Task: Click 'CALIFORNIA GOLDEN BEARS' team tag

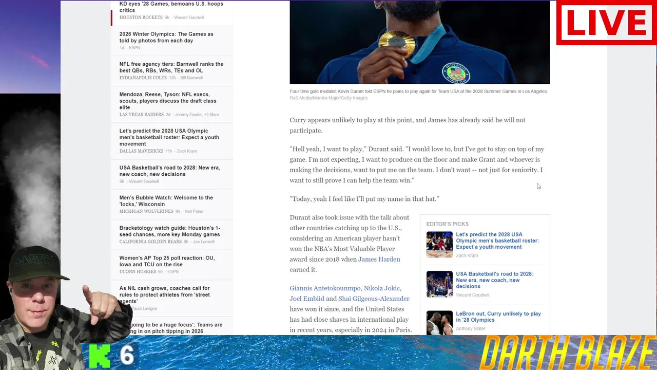Action: coord(151,242)
